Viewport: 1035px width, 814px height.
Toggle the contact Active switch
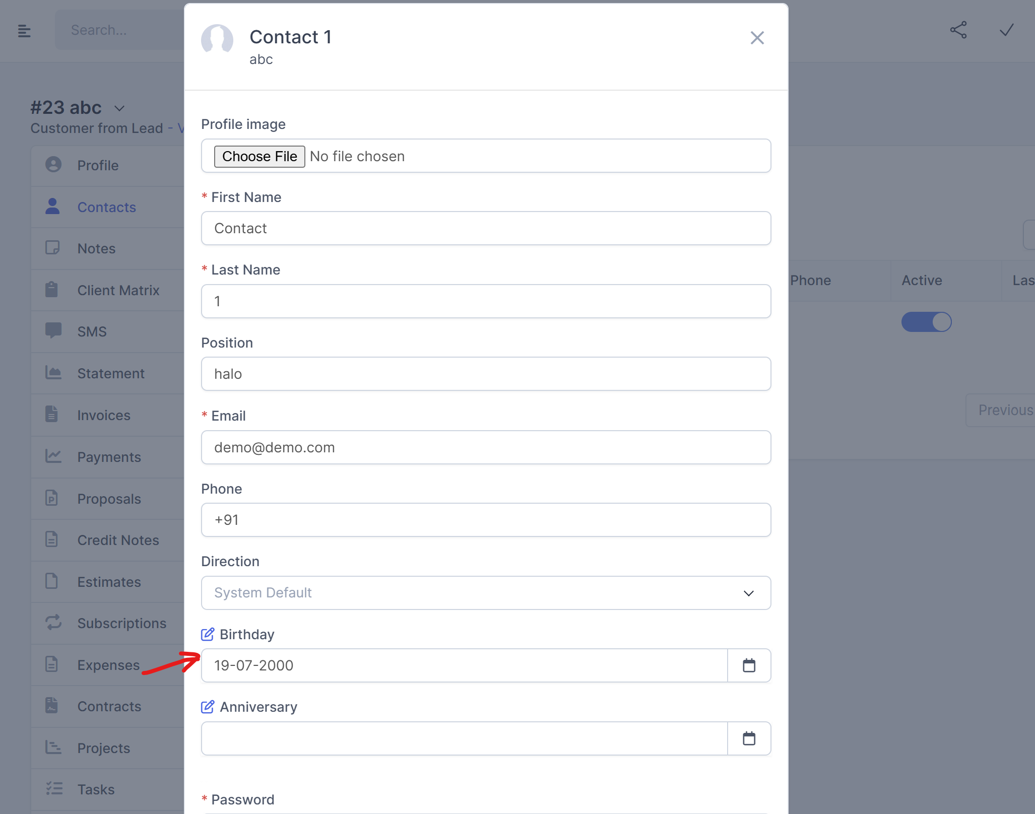[926, 322]
